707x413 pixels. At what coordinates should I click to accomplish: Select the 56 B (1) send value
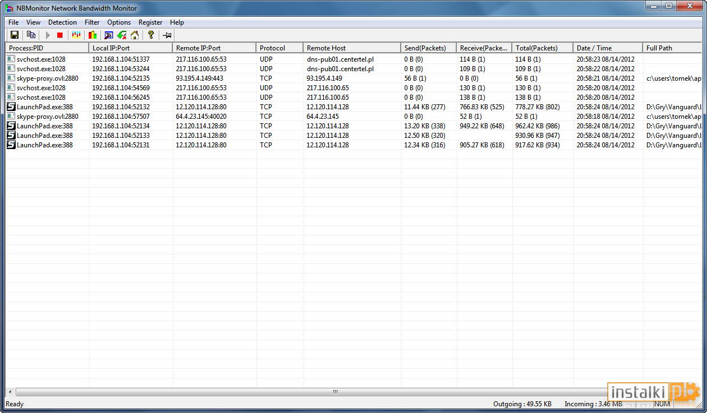415,78
